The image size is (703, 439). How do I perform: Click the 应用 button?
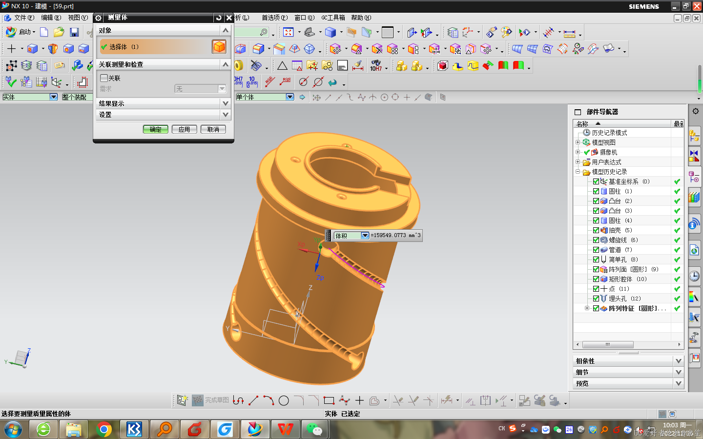184,129
